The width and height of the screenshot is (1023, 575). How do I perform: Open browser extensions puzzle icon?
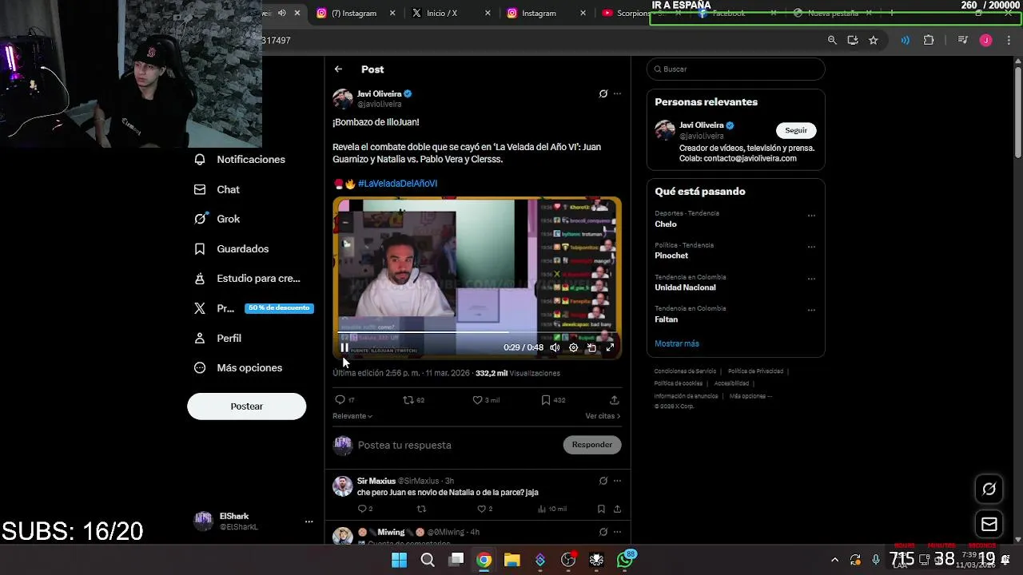pyautogui.click(x=929, y=40)
